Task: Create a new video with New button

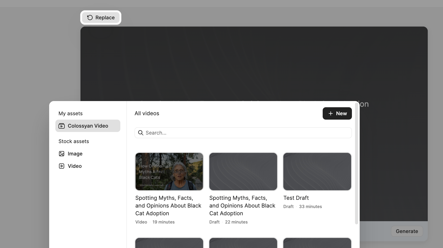Action: 337,113
